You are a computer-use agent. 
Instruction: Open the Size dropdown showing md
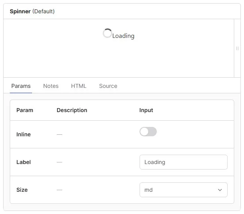point(183,190)
